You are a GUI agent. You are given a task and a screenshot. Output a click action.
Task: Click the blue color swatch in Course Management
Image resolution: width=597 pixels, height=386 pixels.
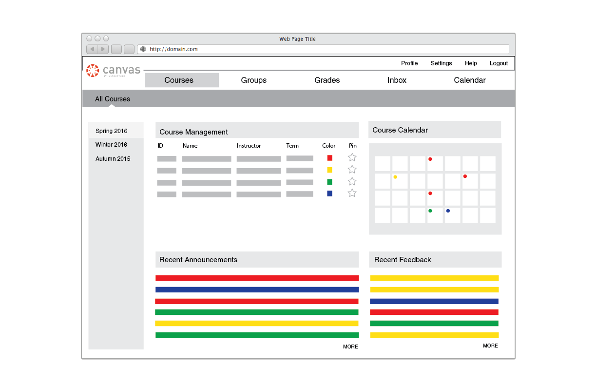coord(330,193)
